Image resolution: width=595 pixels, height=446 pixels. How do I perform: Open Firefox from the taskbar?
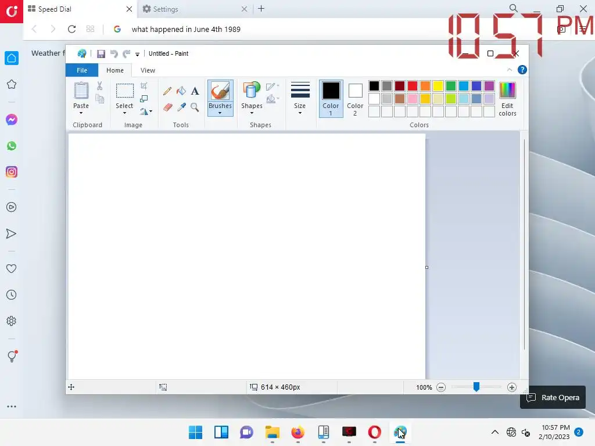click(x=298, y=432)
